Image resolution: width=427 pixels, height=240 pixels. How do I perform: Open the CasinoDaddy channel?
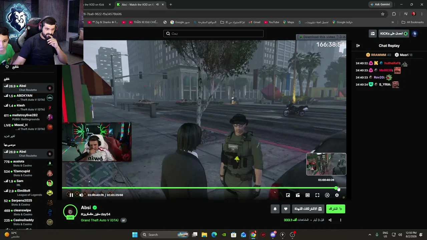[28, 222]
